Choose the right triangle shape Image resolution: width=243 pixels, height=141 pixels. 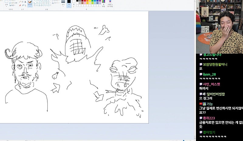pyautogui.click(x=35, y=3)
